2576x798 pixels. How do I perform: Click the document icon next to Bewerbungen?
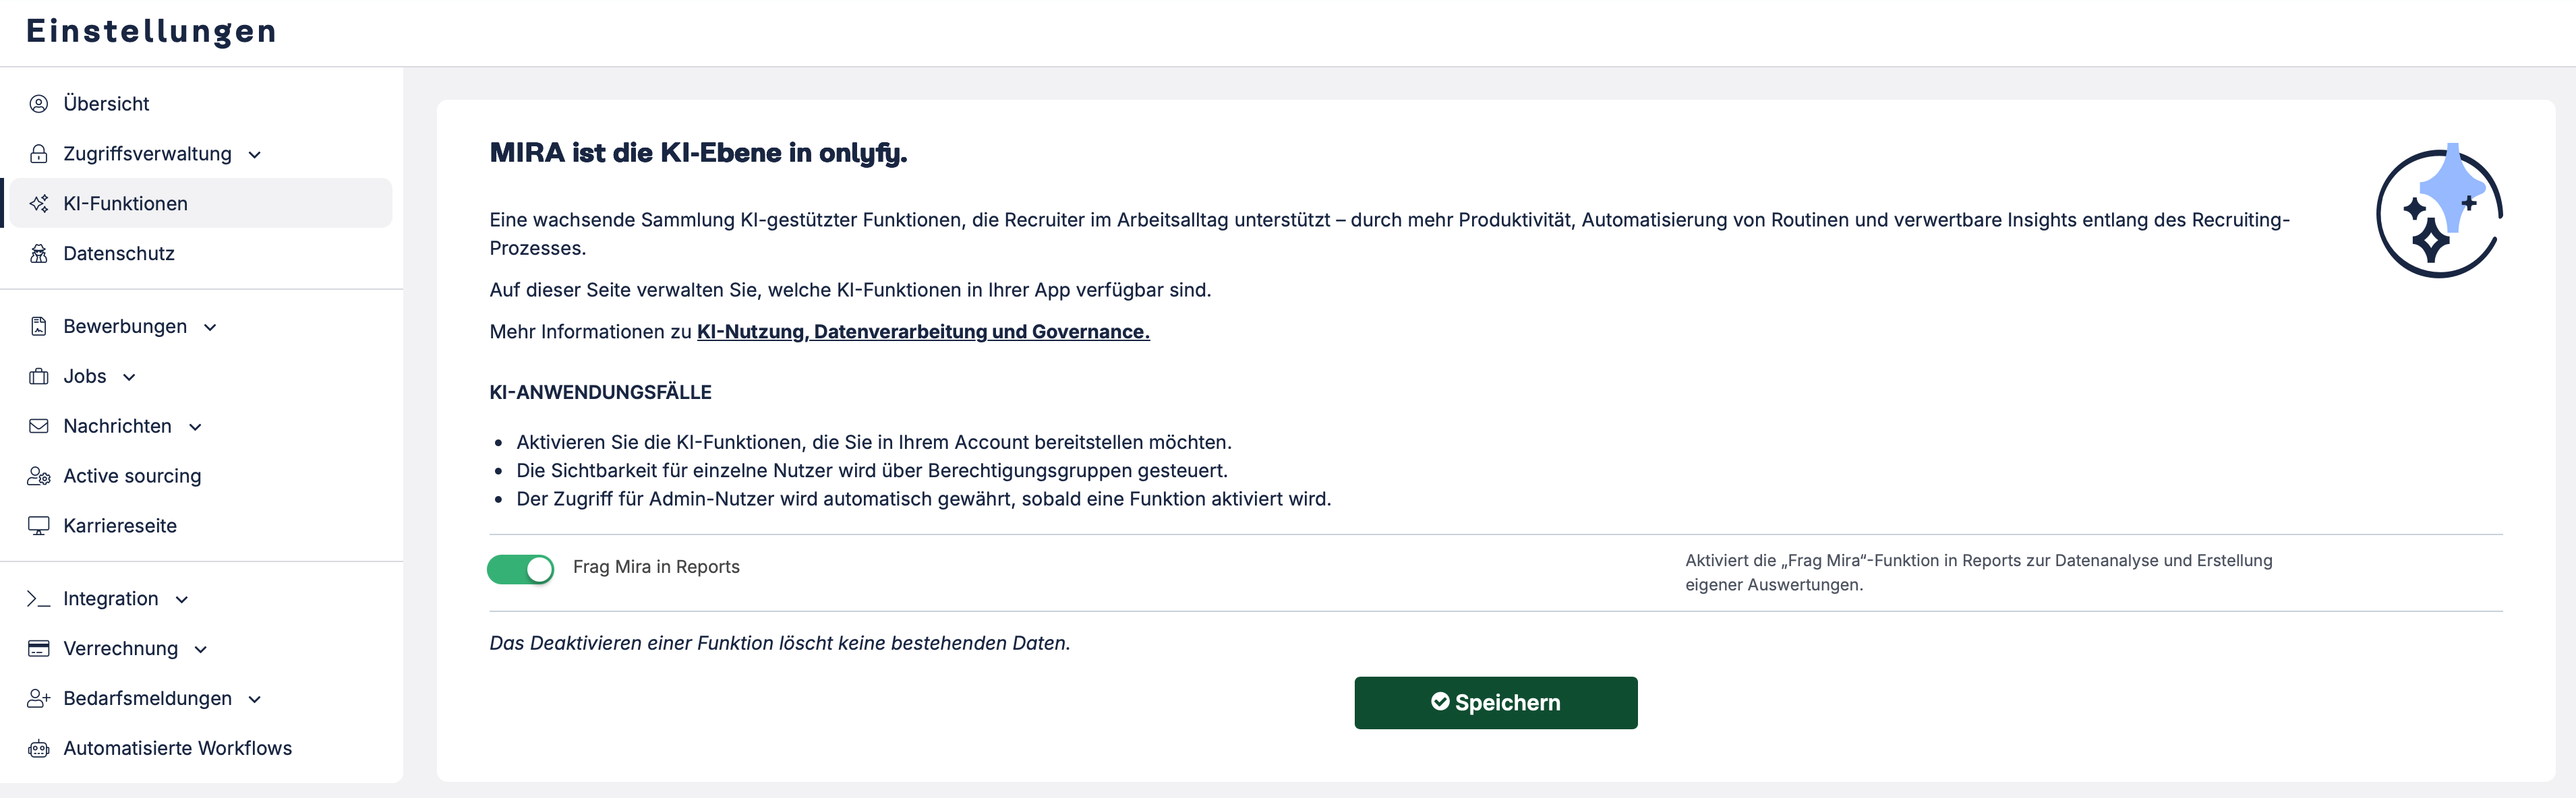coord(38,325)
